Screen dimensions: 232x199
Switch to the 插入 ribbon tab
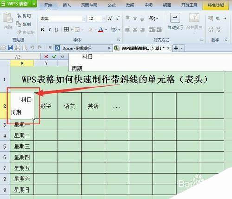pos(66,5)
